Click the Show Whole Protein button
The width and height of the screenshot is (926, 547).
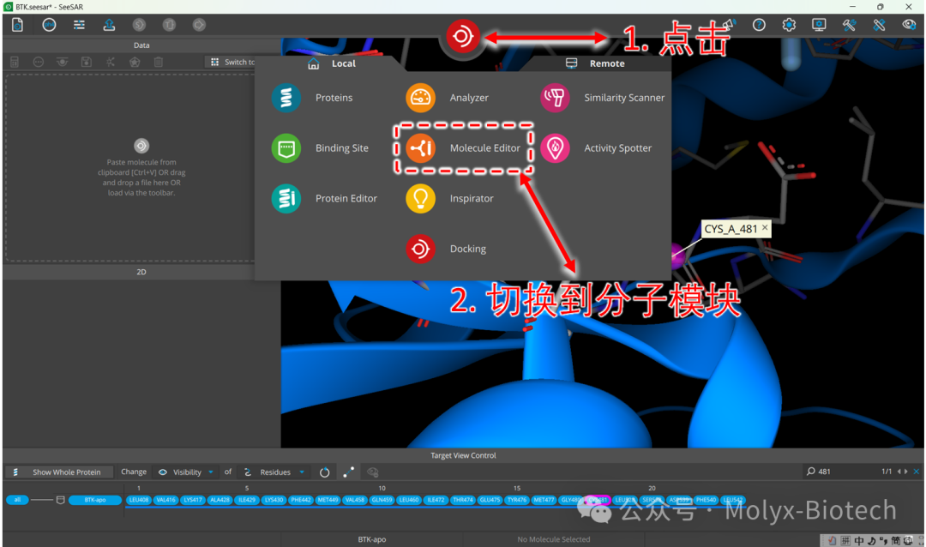[x=61, y=472]
